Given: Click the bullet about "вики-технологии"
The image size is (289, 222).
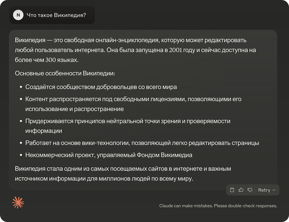Looking at the screenshot, I should (x=142, y=143).
